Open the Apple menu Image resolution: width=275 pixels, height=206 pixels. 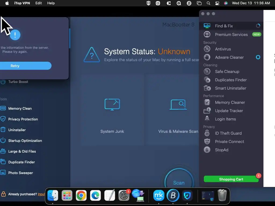coord(7,3)
